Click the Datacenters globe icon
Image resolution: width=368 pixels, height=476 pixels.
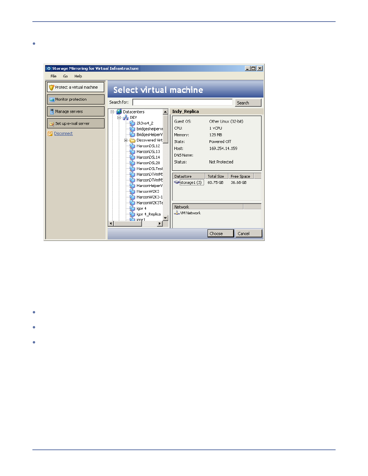[119, 112]
